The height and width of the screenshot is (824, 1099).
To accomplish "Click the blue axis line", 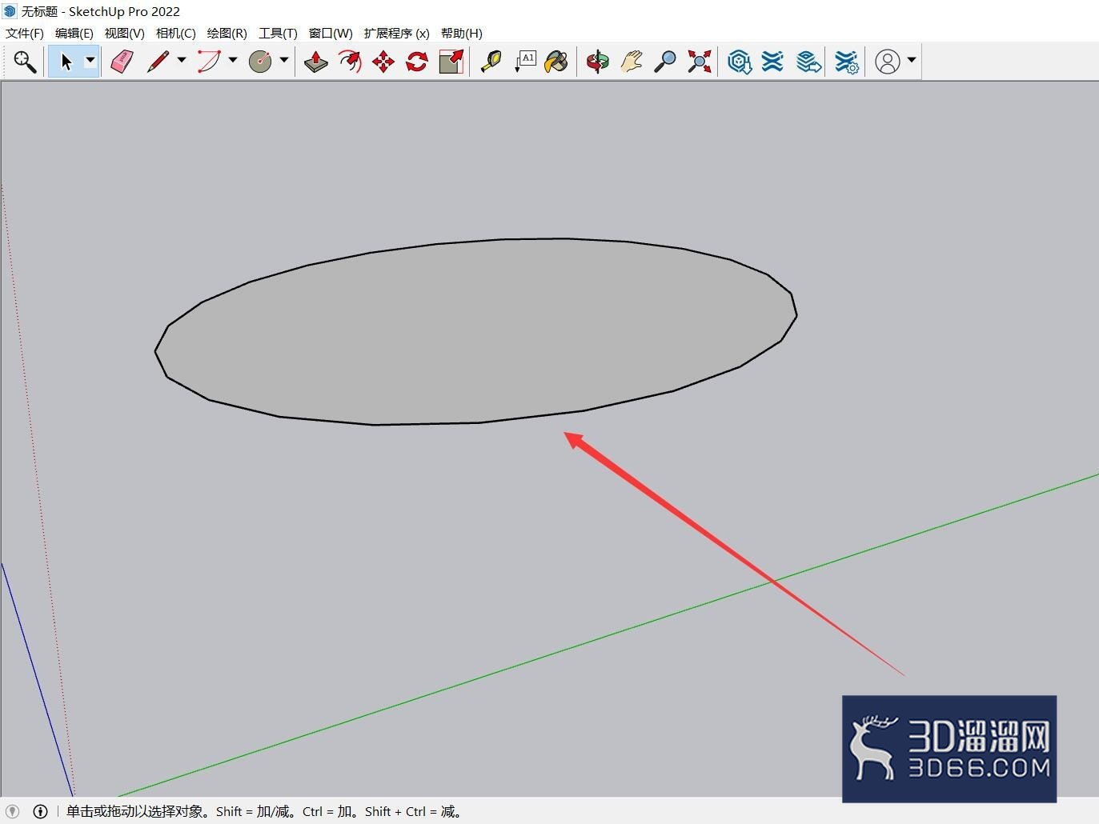I will [36, 678].
